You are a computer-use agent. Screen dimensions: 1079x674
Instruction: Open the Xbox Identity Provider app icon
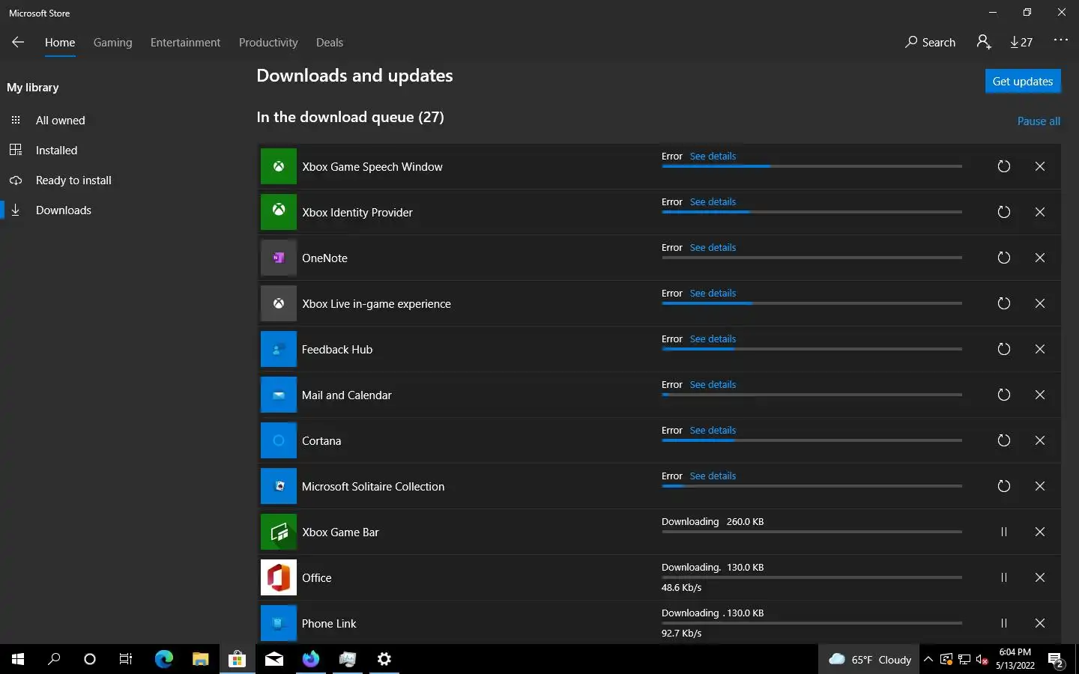279,212
